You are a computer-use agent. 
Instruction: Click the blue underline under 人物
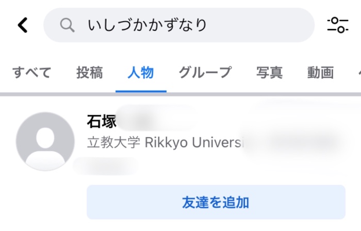point(141,91)
